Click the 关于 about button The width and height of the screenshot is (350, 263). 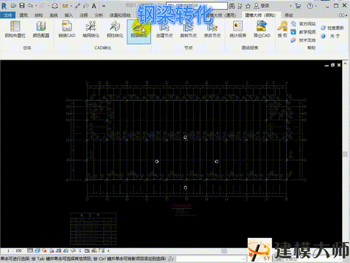pos(331,36)
